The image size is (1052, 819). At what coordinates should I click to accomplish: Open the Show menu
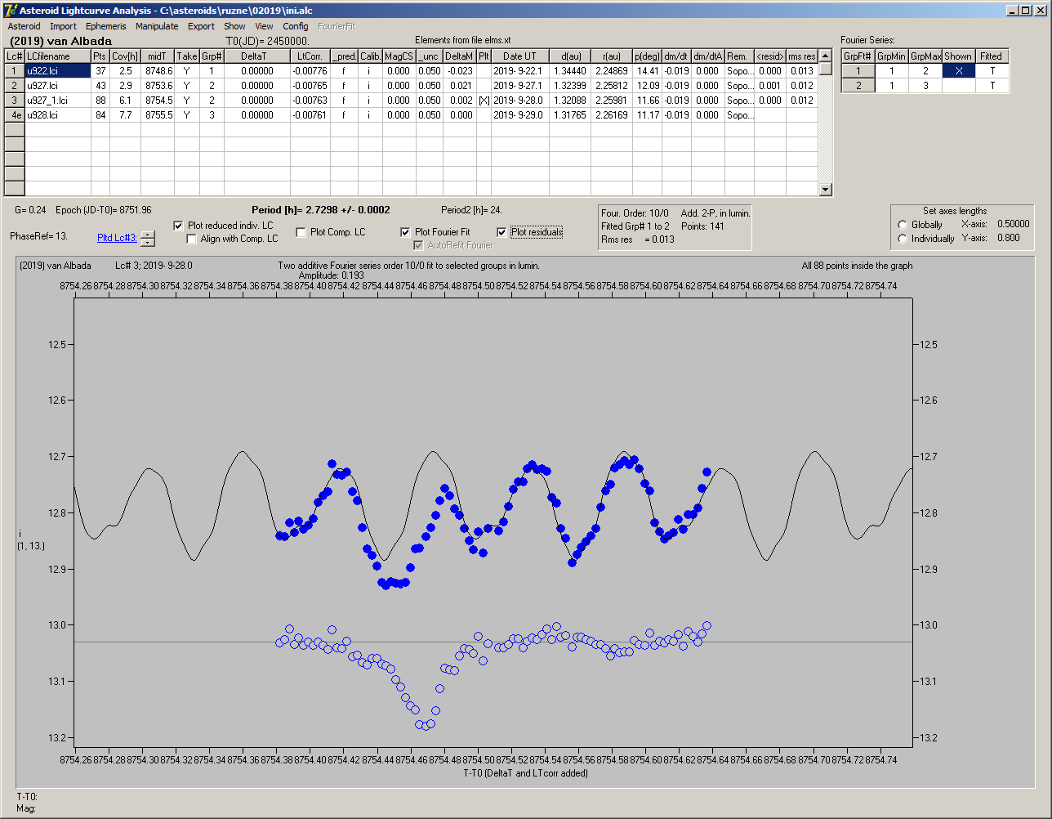pyautogui.click(x=234, y=26)
